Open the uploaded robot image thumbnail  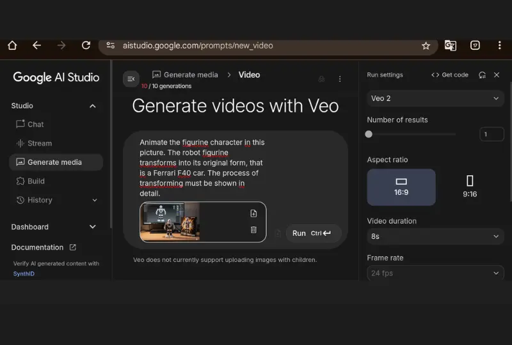tap(170, 222)
